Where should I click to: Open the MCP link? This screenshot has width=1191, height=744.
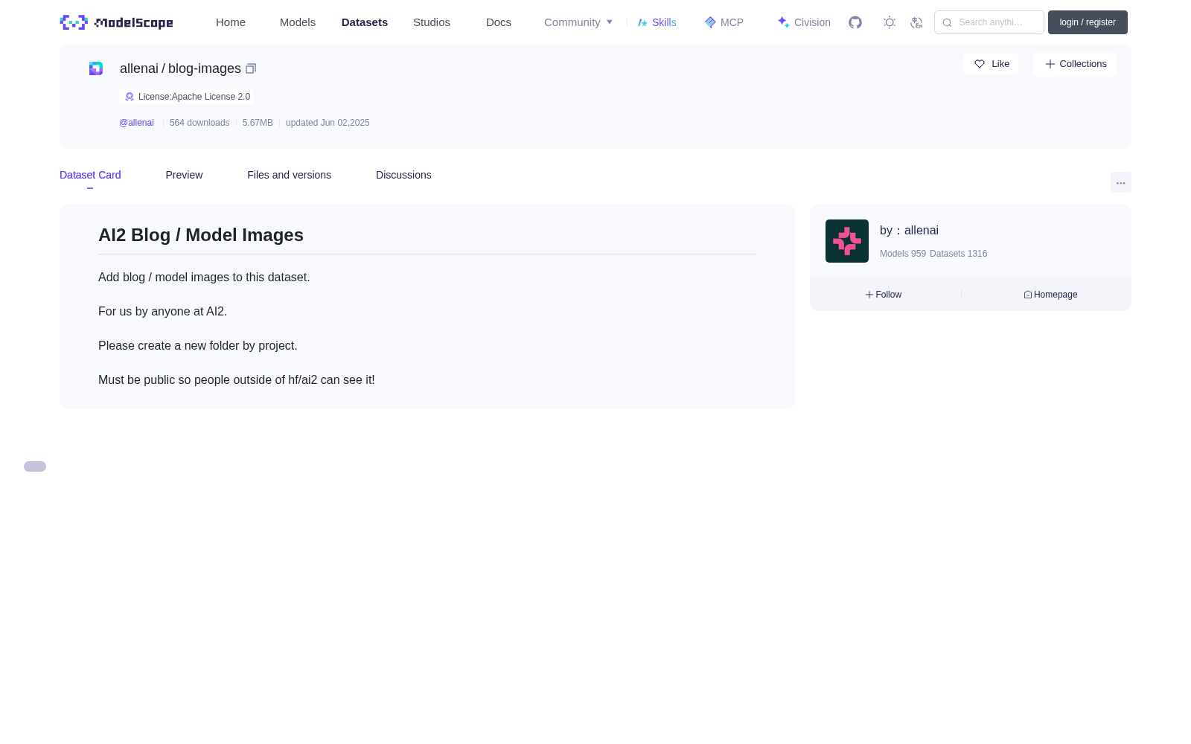pyautogui.click(x=724, y=22)
